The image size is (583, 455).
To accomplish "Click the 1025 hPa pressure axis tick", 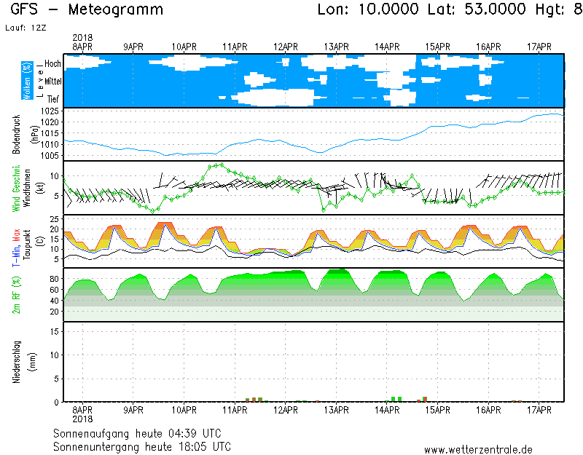I will point(51,111).
